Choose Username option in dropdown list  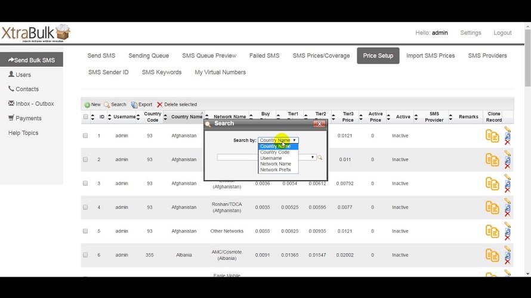278,158
